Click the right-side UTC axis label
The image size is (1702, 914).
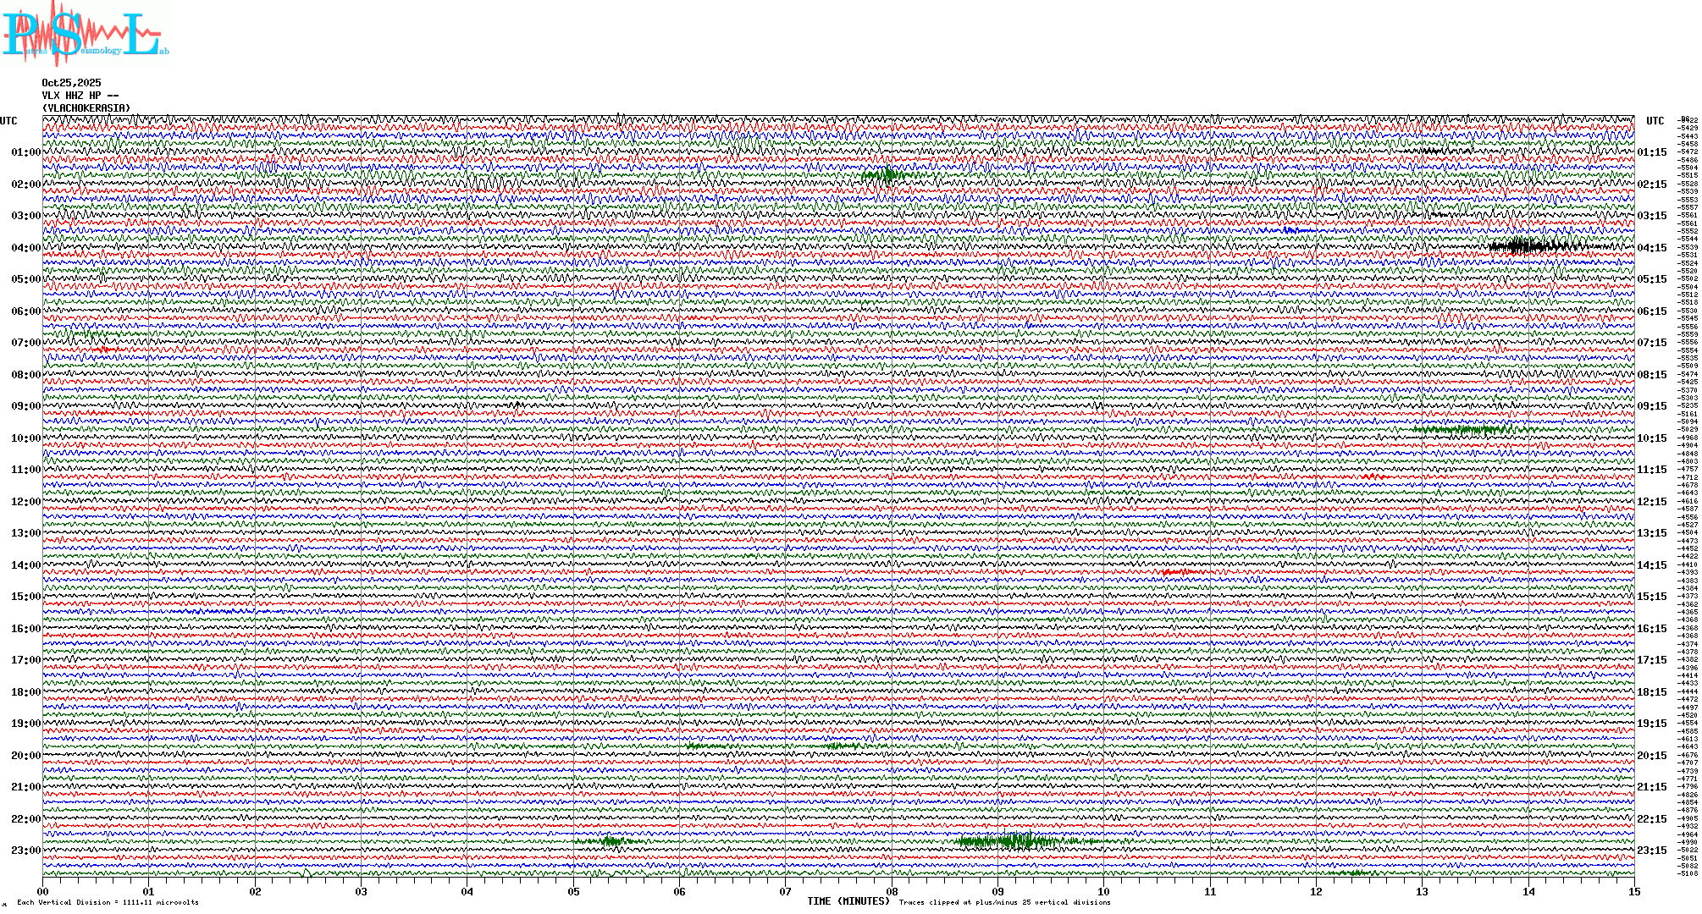pyautogui.click(x=1655, y=121)
